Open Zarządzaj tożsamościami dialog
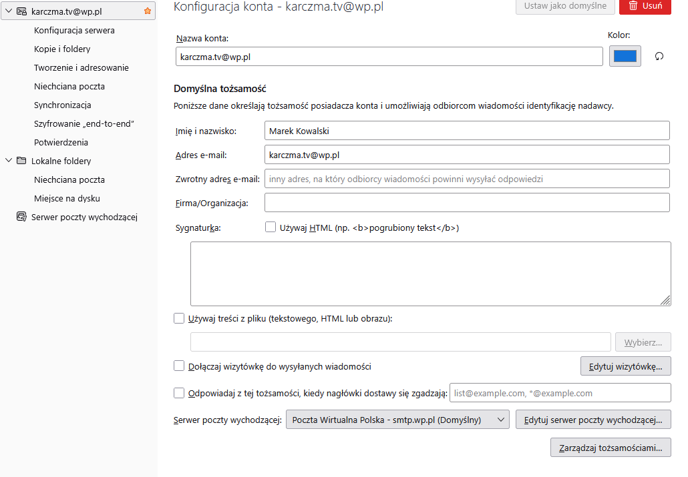Image resolution: width=688 pixels, height=477 pixels. pyautogui.click(x=611, y=448)
